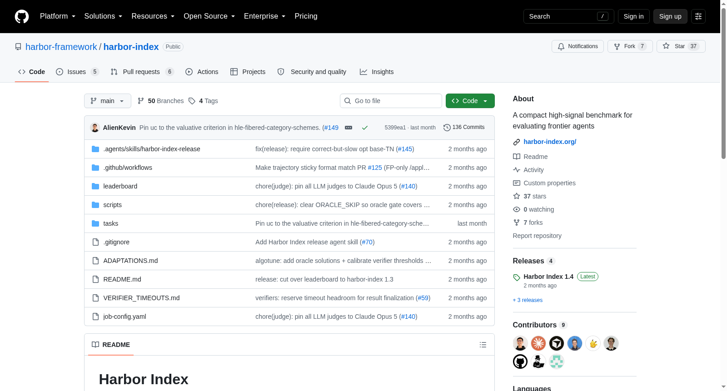Switch to the Code tab
The image size is (727, 391).
[32, 72]
